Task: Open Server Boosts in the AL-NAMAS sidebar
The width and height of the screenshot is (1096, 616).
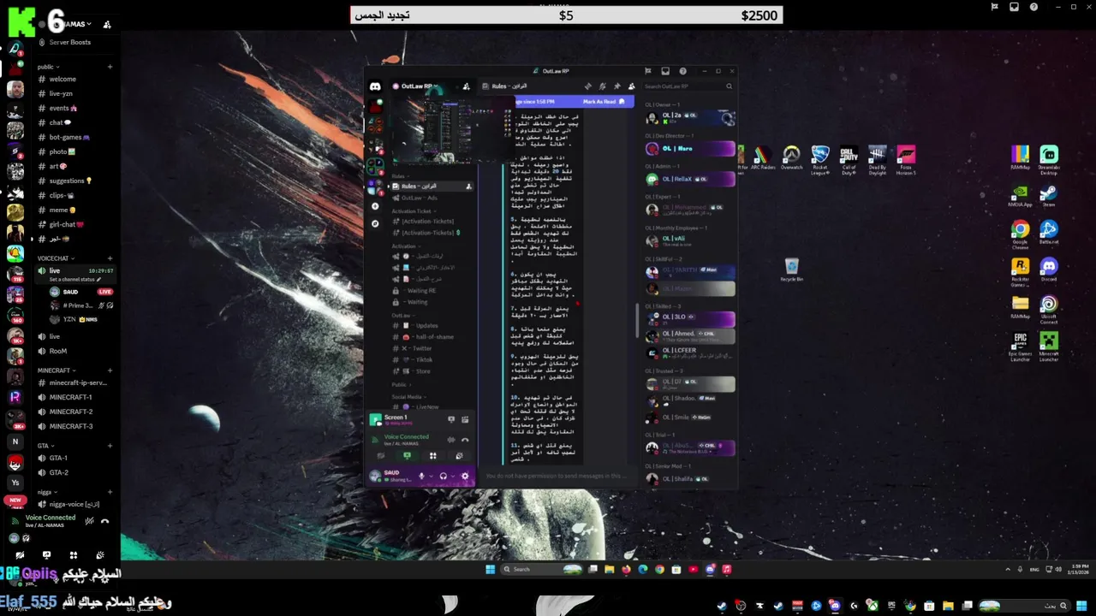Action: click(x=68, y=42)
